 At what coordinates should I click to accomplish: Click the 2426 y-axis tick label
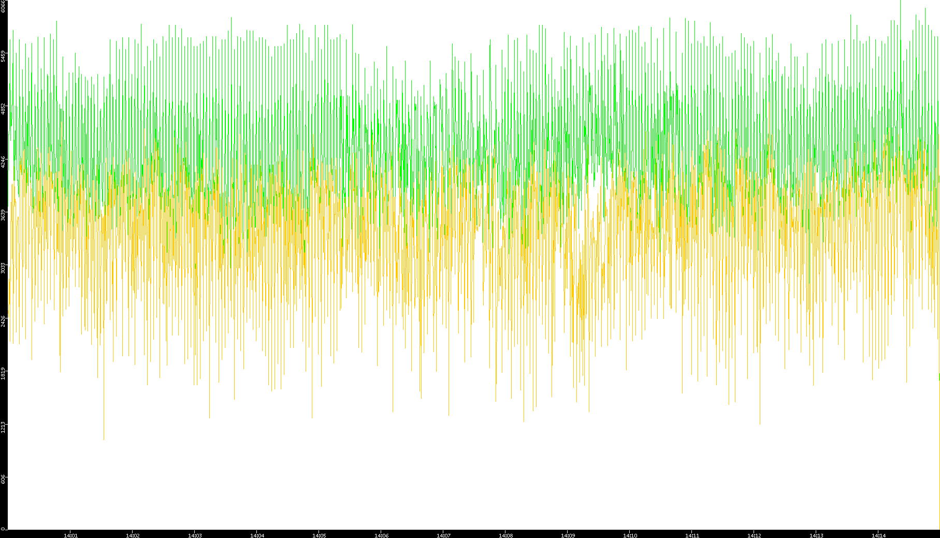(x=3, y=321)
